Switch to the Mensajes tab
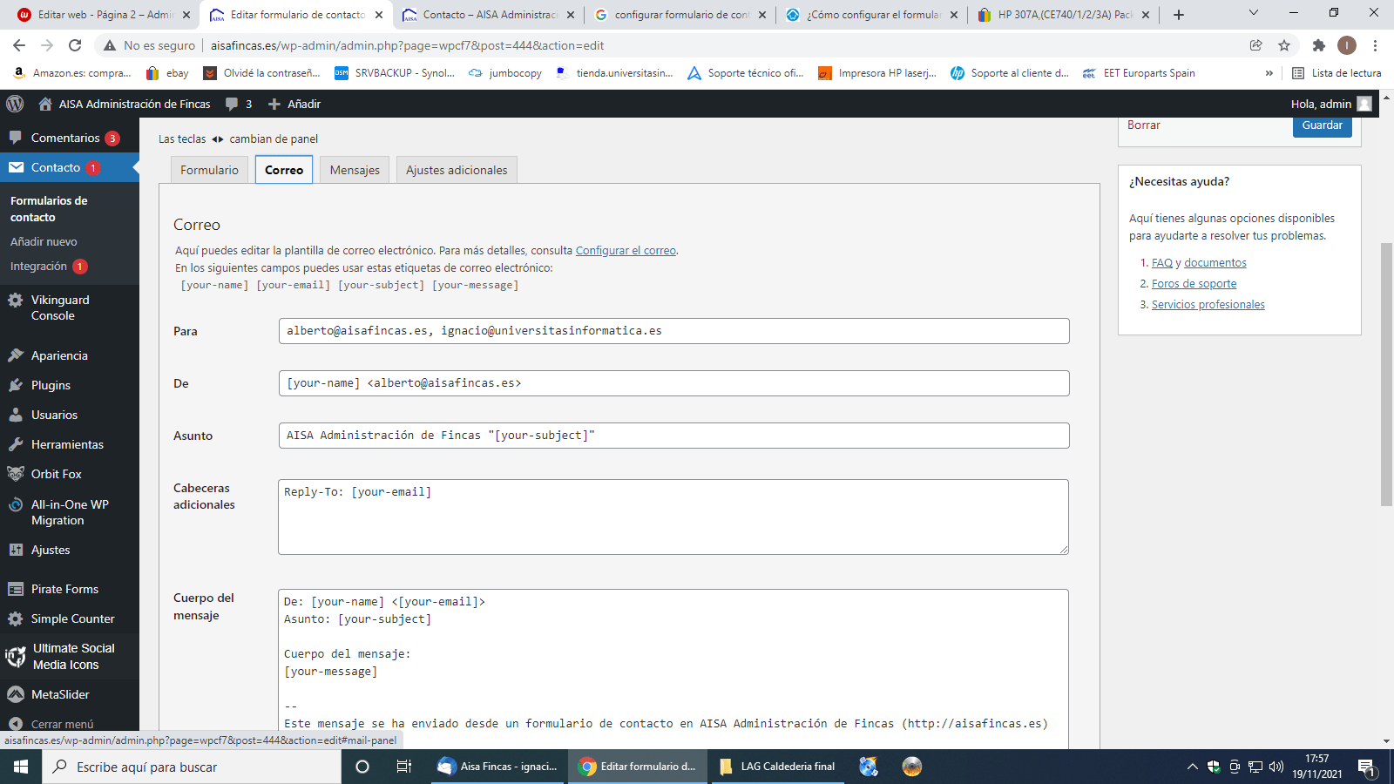This screenshot has height=784, width=1394. [x=355, y=170]
